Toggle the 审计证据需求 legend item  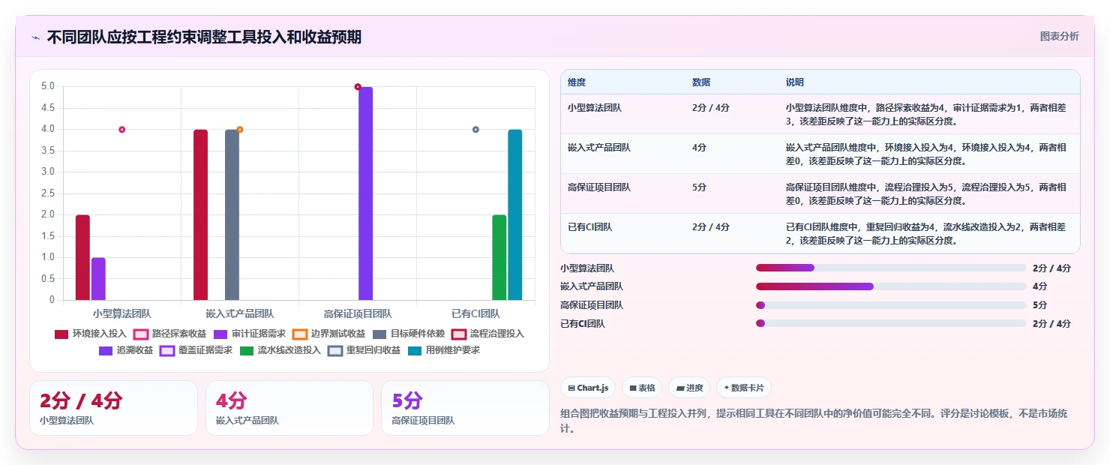coord(250,334)
